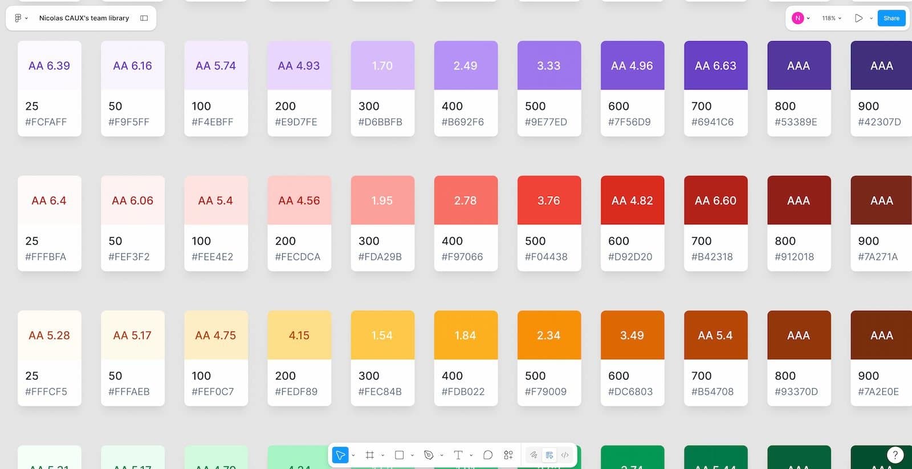Image resolution: width=912 pixels, height=469 pixels.
Task: Select the Frame tool
Action: [370, 455]
